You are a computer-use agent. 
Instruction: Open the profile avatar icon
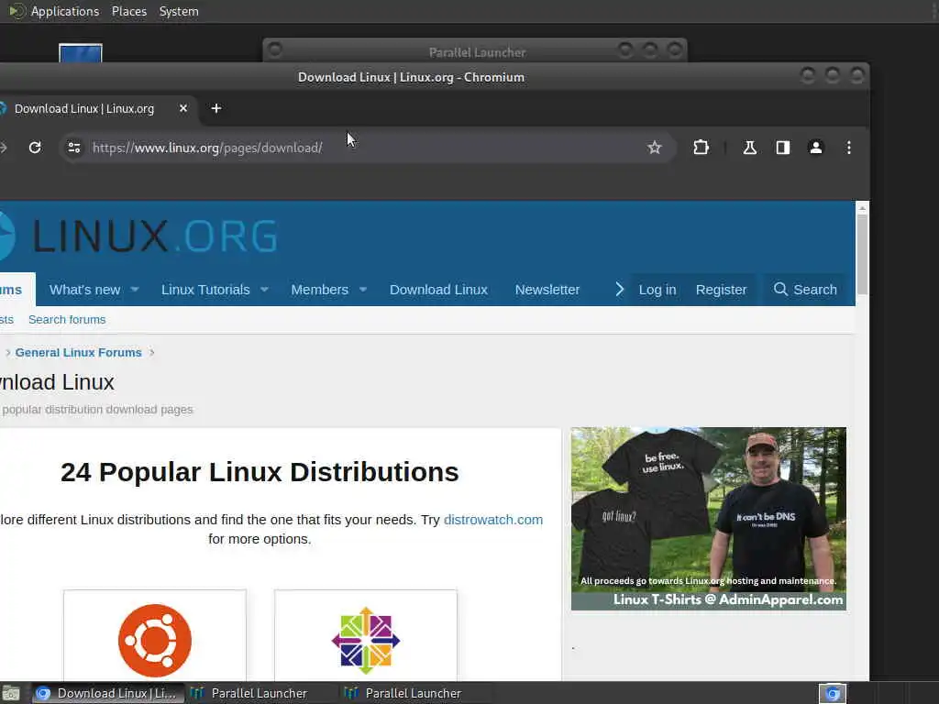point(815,148)
